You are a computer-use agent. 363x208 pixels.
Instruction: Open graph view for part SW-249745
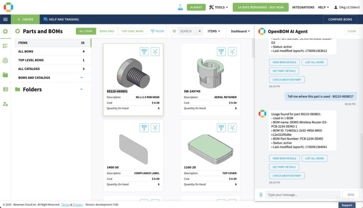pyautogui.click(x=232, y=51)
